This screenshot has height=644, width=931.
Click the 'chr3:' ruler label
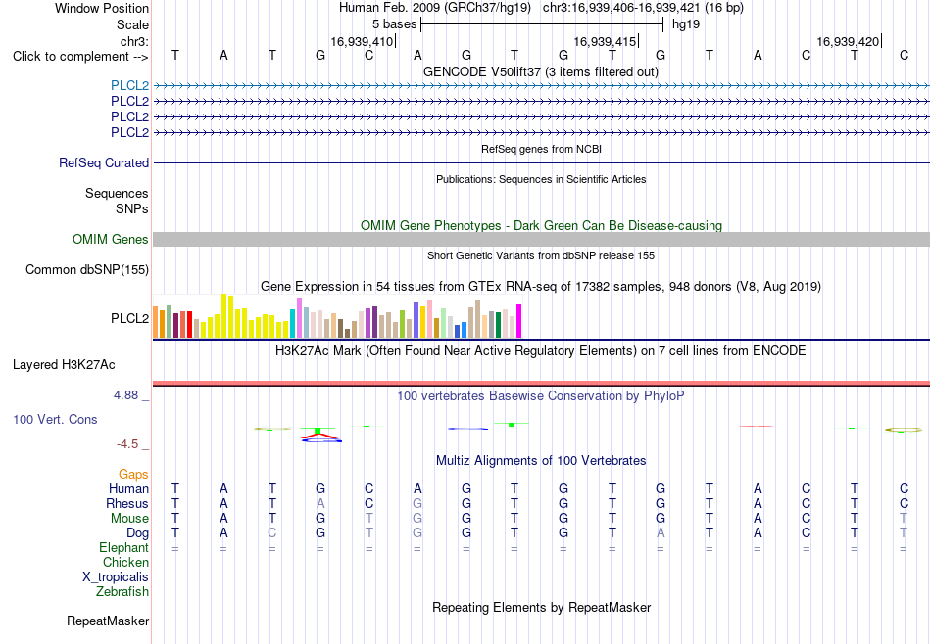tap(134, 41)
